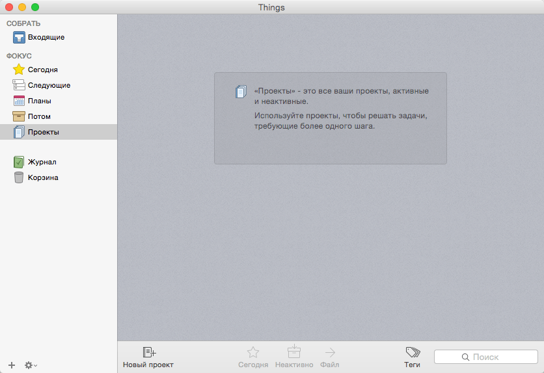Open the gear settings dropdown

pos(31,365)
